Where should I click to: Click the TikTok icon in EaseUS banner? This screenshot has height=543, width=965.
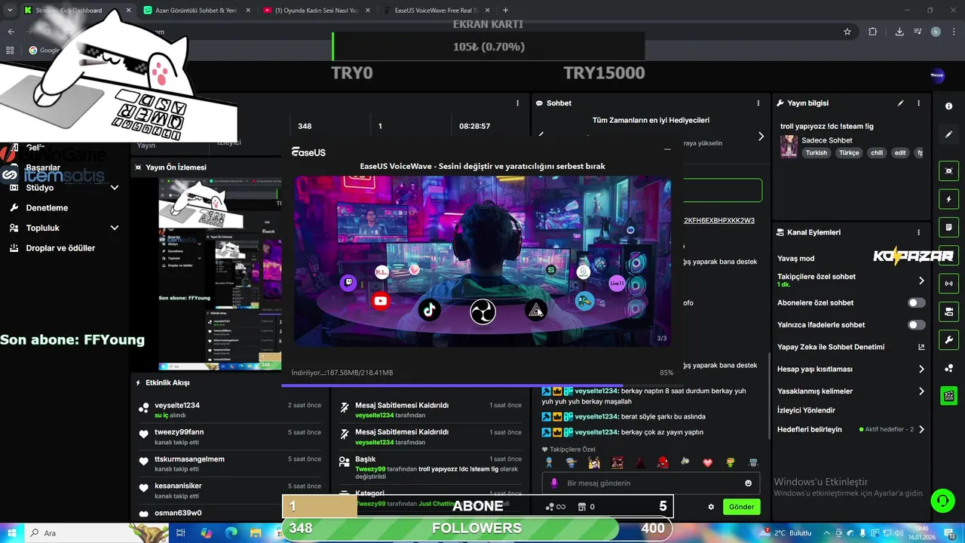click(x=430, y=309)
